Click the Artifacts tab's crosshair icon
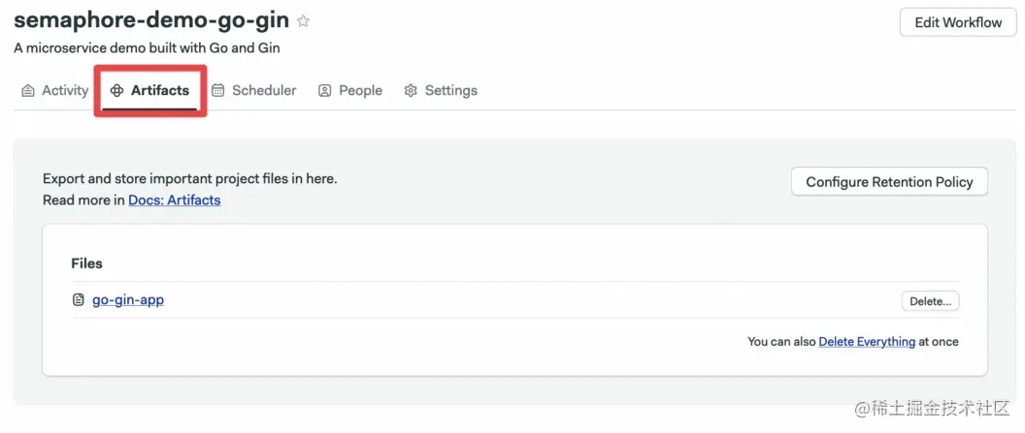The width and height of the screenshot is (1025, 433). click(x=117, y=91)
